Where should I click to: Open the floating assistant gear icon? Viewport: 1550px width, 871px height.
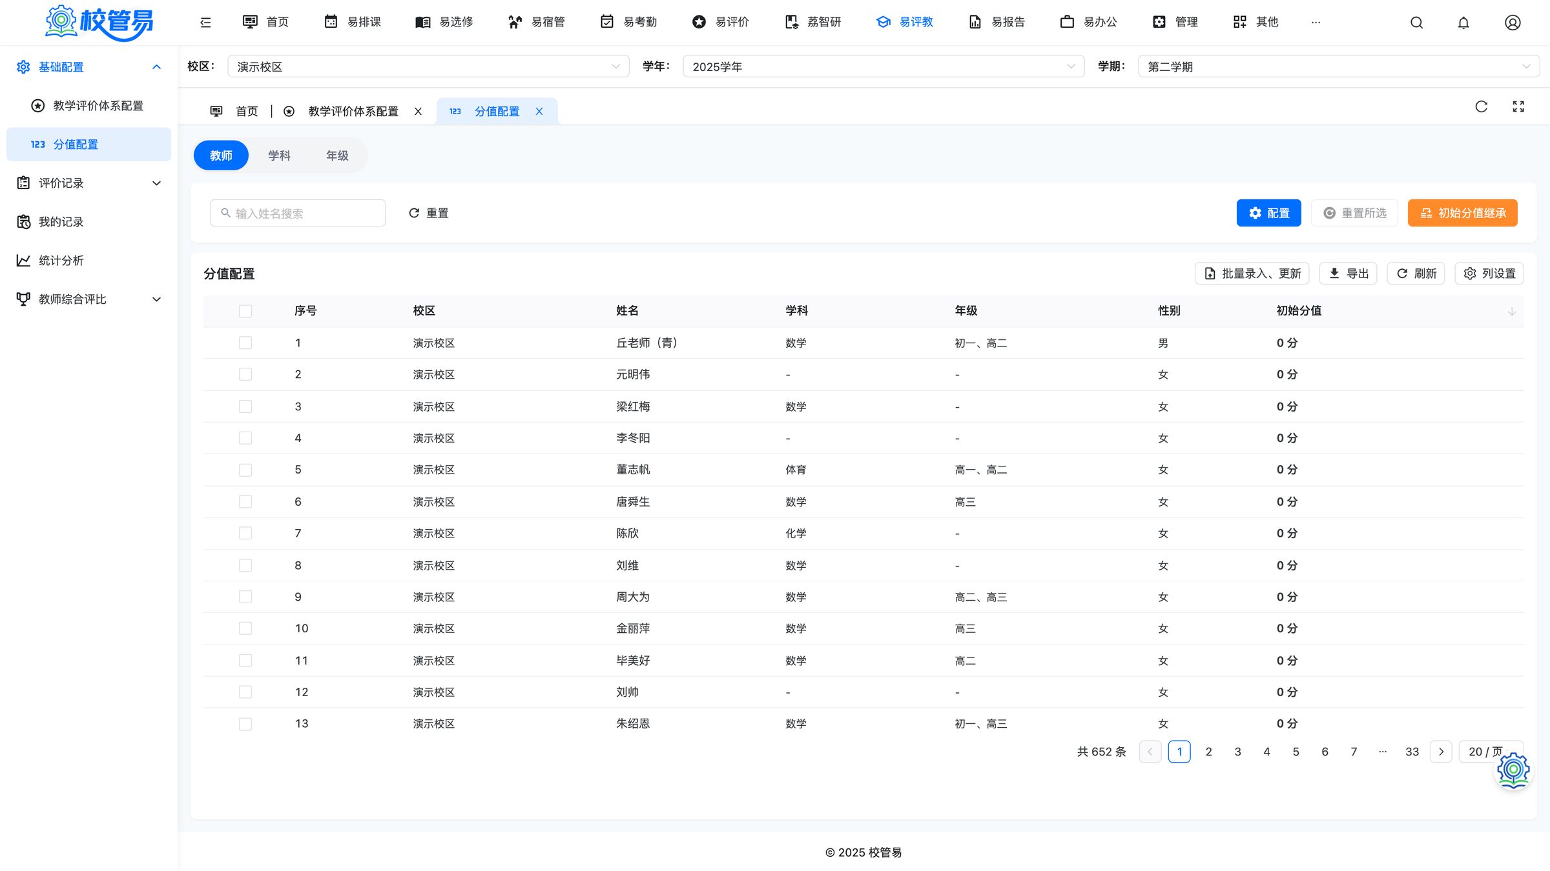coord(1513,770)
